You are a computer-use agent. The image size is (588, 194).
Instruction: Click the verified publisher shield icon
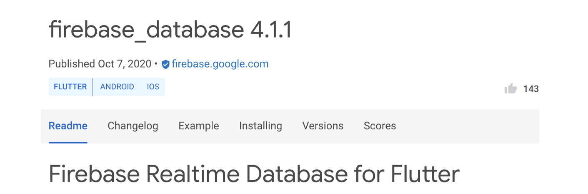[x=165, y=64]
